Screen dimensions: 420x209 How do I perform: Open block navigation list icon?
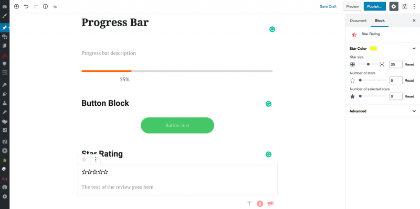tap(55, 6)
